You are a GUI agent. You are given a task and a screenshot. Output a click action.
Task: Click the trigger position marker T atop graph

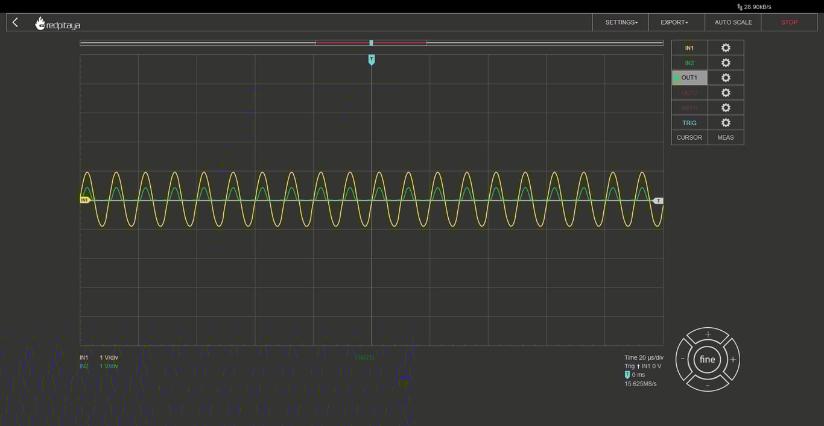[x=372, y=59]
